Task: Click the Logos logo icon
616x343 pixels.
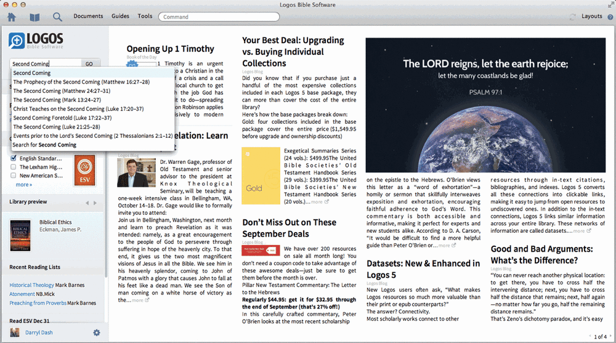Action: [16, 41]
